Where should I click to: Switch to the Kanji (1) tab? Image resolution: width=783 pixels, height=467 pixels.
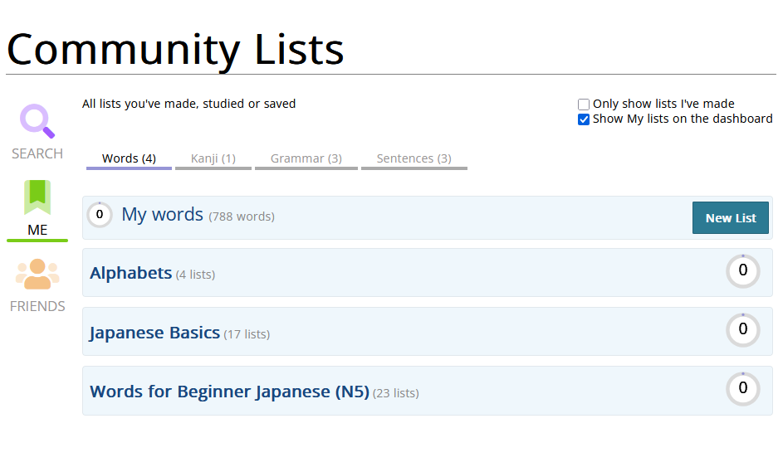click(x=213, y=158)
